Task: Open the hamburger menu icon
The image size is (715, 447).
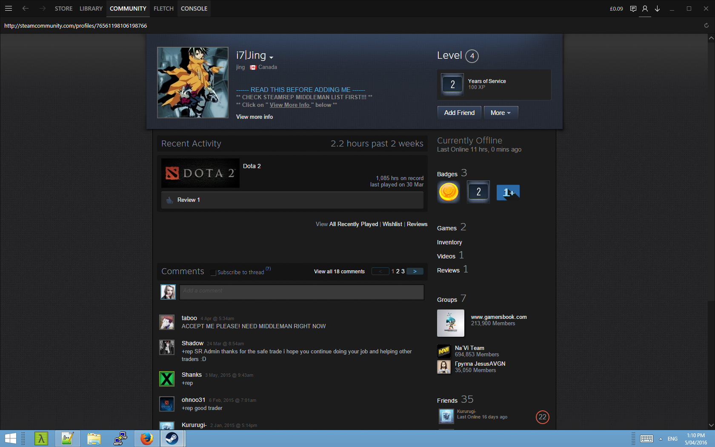Action: click(x=9, y=9)
